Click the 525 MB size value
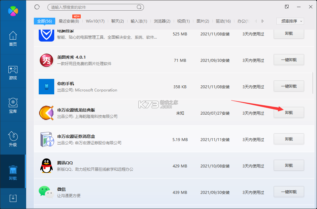Screen dimensions: 317x209 [180, 34]
